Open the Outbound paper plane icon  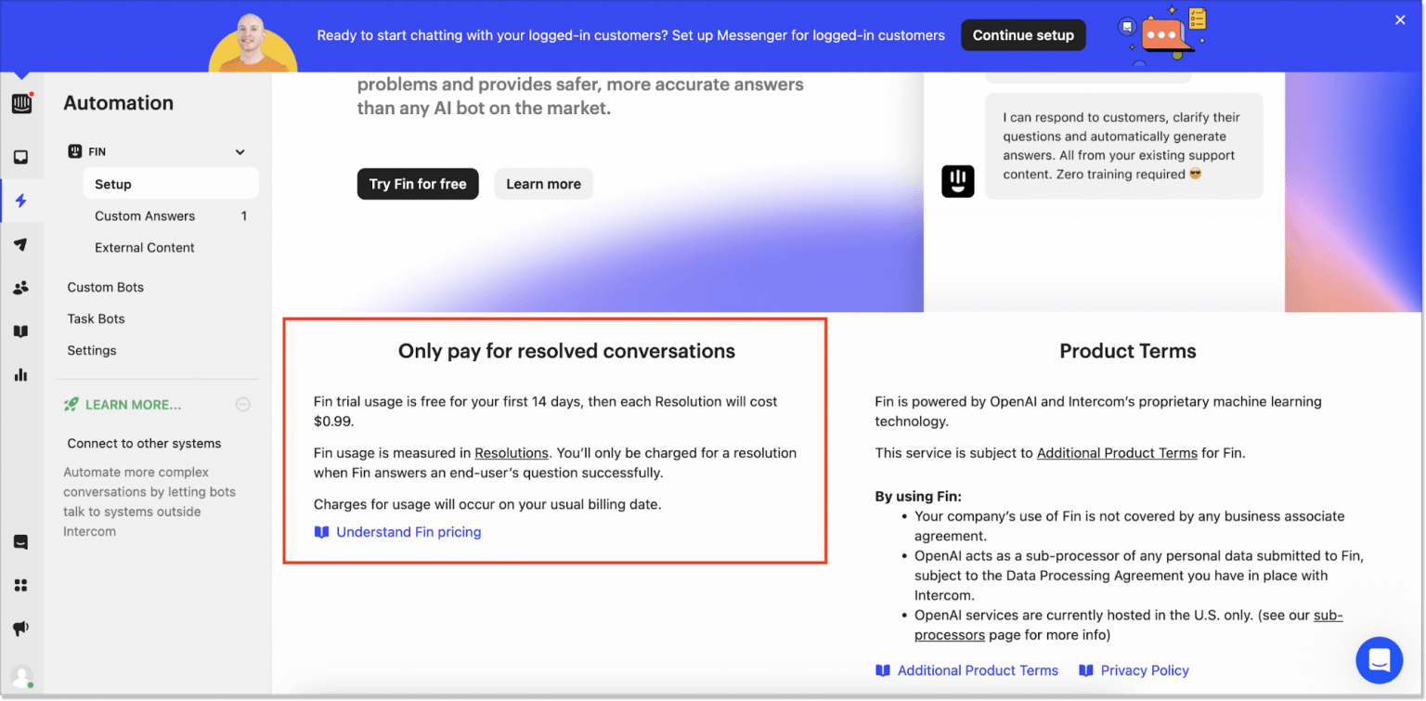[x=21, y=244]
